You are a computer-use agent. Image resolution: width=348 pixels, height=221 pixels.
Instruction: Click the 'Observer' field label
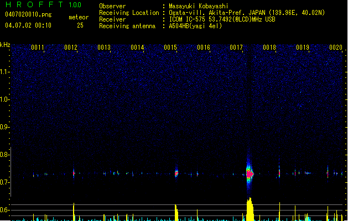pos(112,6)
